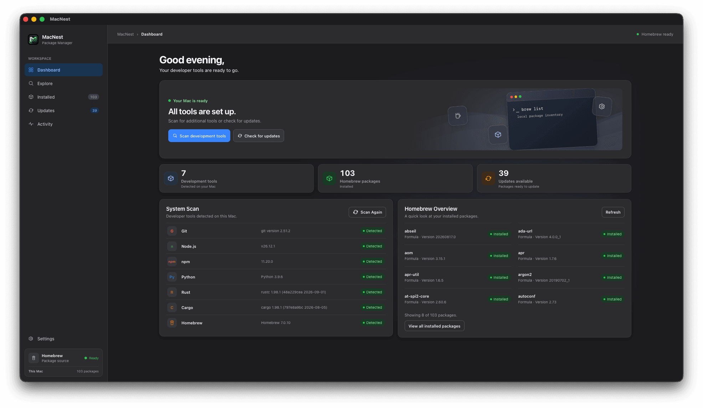Click the brew list terminal illustration
703x408 pixels.
(x=552, y=120)
